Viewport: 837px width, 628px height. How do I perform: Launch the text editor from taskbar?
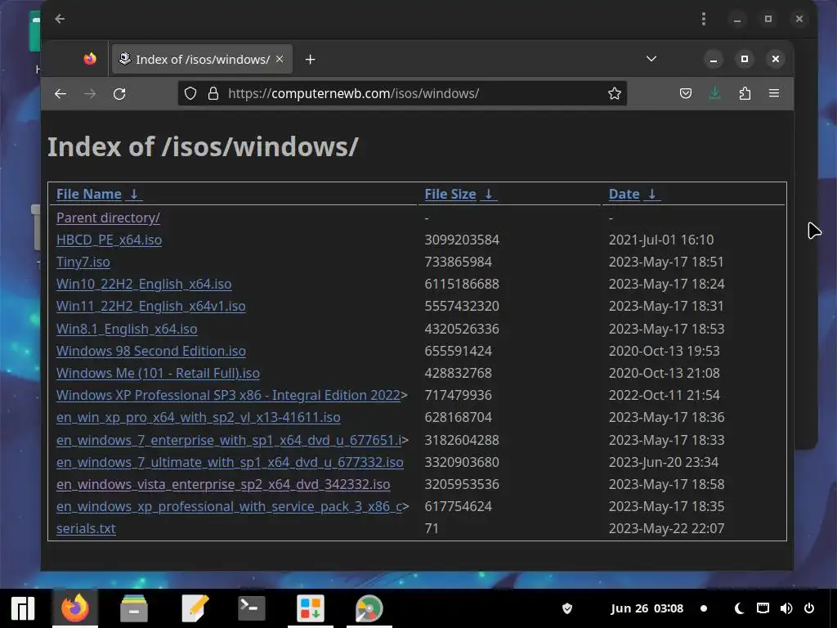pos(193,608)
